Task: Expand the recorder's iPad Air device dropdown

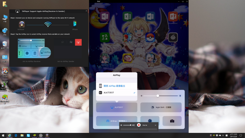Action: click(156, 125)
